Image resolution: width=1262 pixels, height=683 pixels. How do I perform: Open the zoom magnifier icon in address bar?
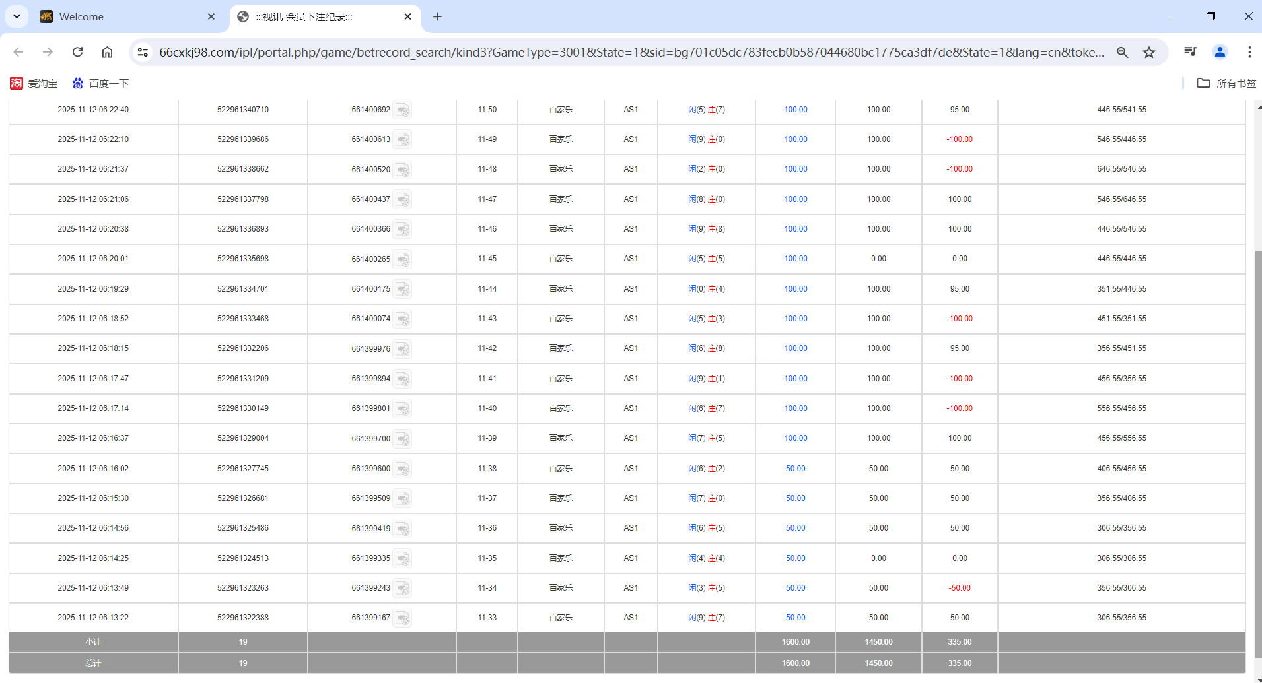pyautogui.click(x=1122, y=52)
